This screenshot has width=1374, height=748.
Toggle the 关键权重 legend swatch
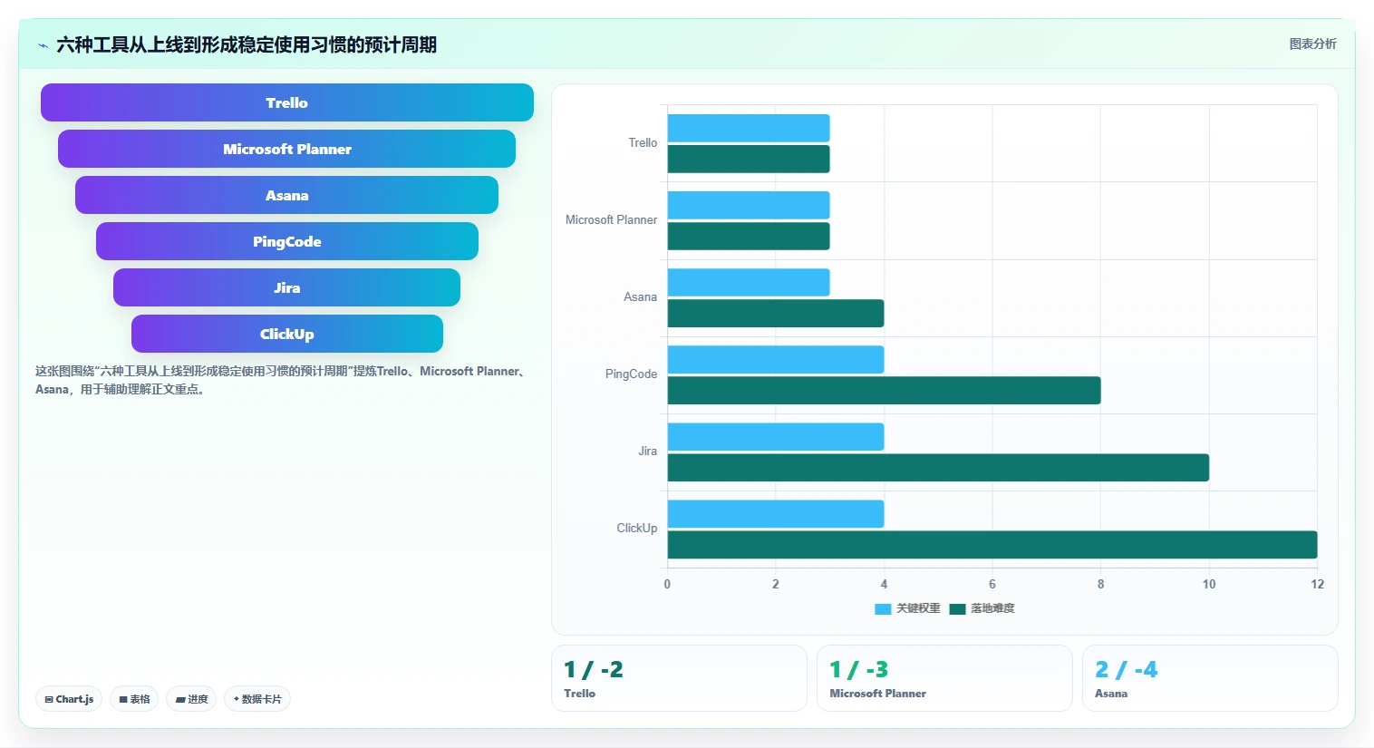883,609
